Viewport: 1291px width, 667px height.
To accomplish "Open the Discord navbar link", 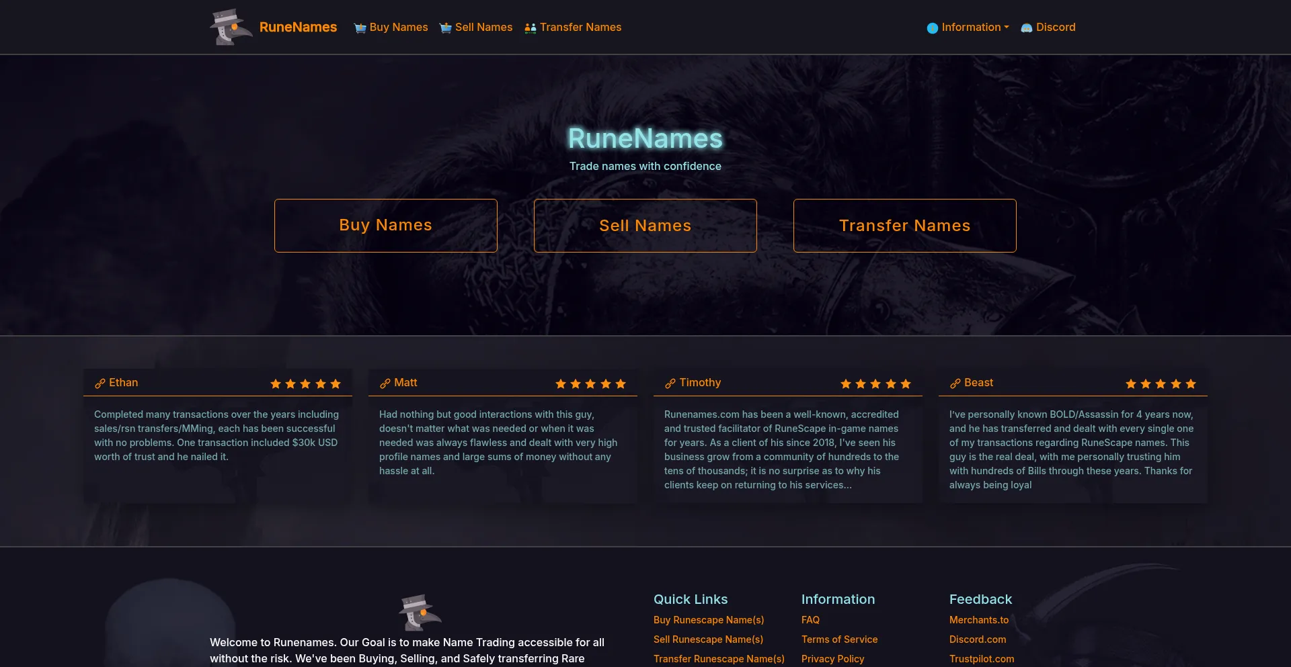I will (1056, 27).
